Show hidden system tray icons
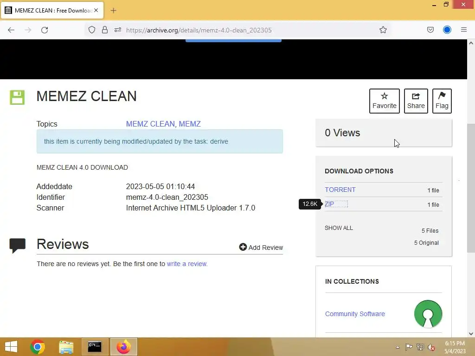The width and height of the screenshot is (475, 356). click(x=398, y=347)
